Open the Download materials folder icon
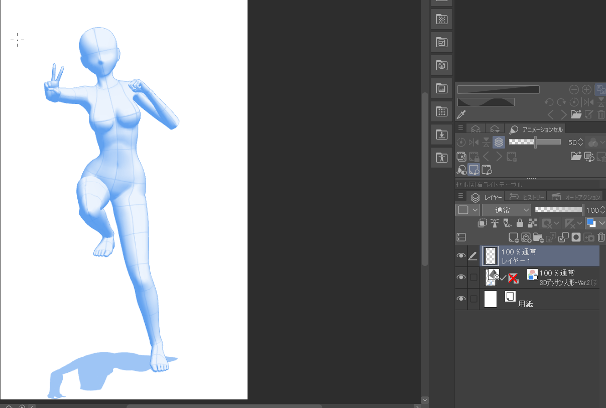 click(442, 134)
